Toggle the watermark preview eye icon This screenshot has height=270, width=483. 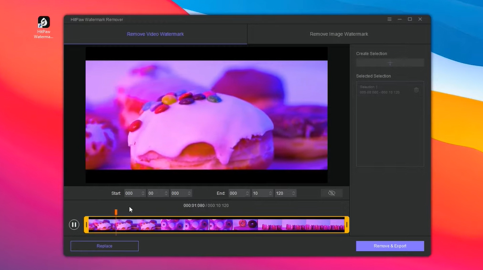coord(332,193)
